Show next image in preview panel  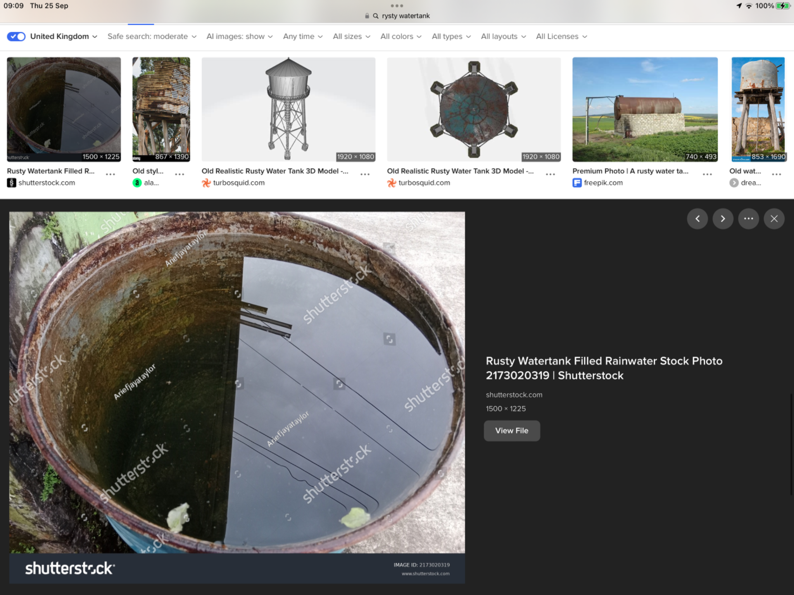[x=723, y=219]
